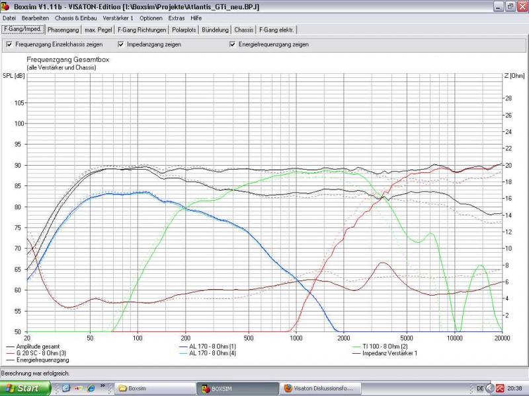The width and height of the screenshot is (529, 396).
Task: Disable the Energiefrequenzgang zeigen checkbox
Action: pos(233,45)
